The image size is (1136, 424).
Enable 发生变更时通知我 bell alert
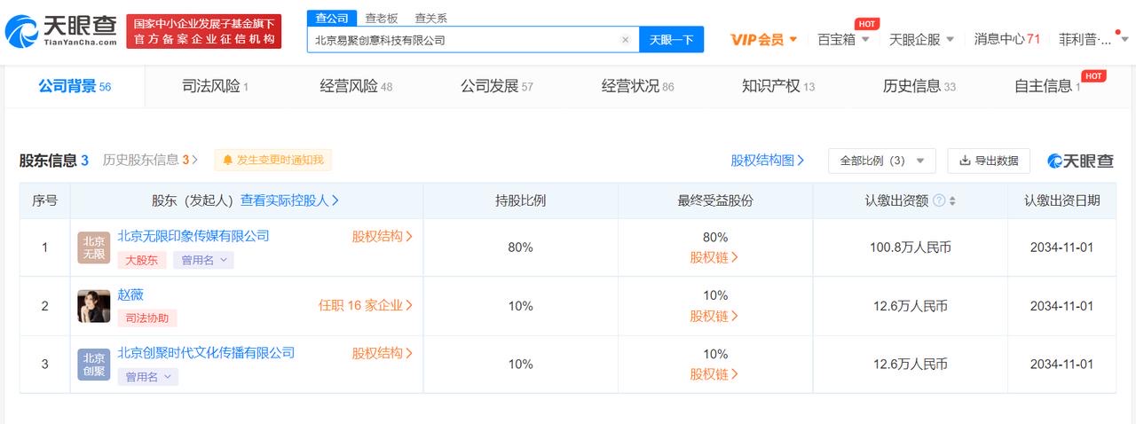(272, 161)
